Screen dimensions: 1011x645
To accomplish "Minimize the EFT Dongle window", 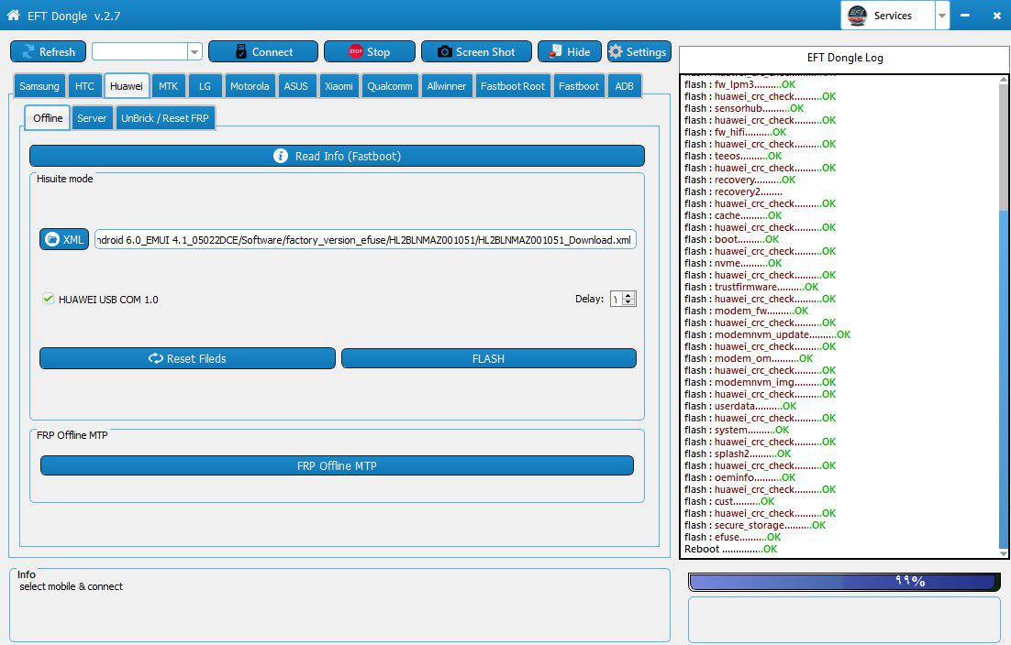I will click(x=965, y=15).
